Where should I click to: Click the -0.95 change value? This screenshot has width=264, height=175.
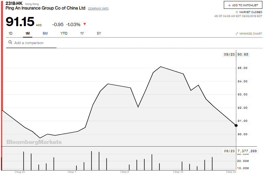[x=58, y=24]
